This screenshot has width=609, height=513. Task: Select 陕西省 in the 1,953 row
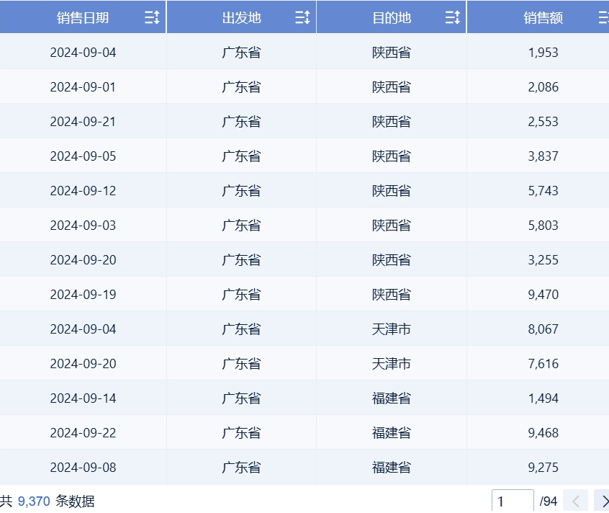coord(392,53)
